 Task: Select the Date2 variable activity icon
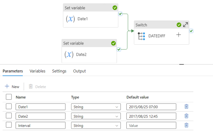pyautogui.click(x=69, y=54)
